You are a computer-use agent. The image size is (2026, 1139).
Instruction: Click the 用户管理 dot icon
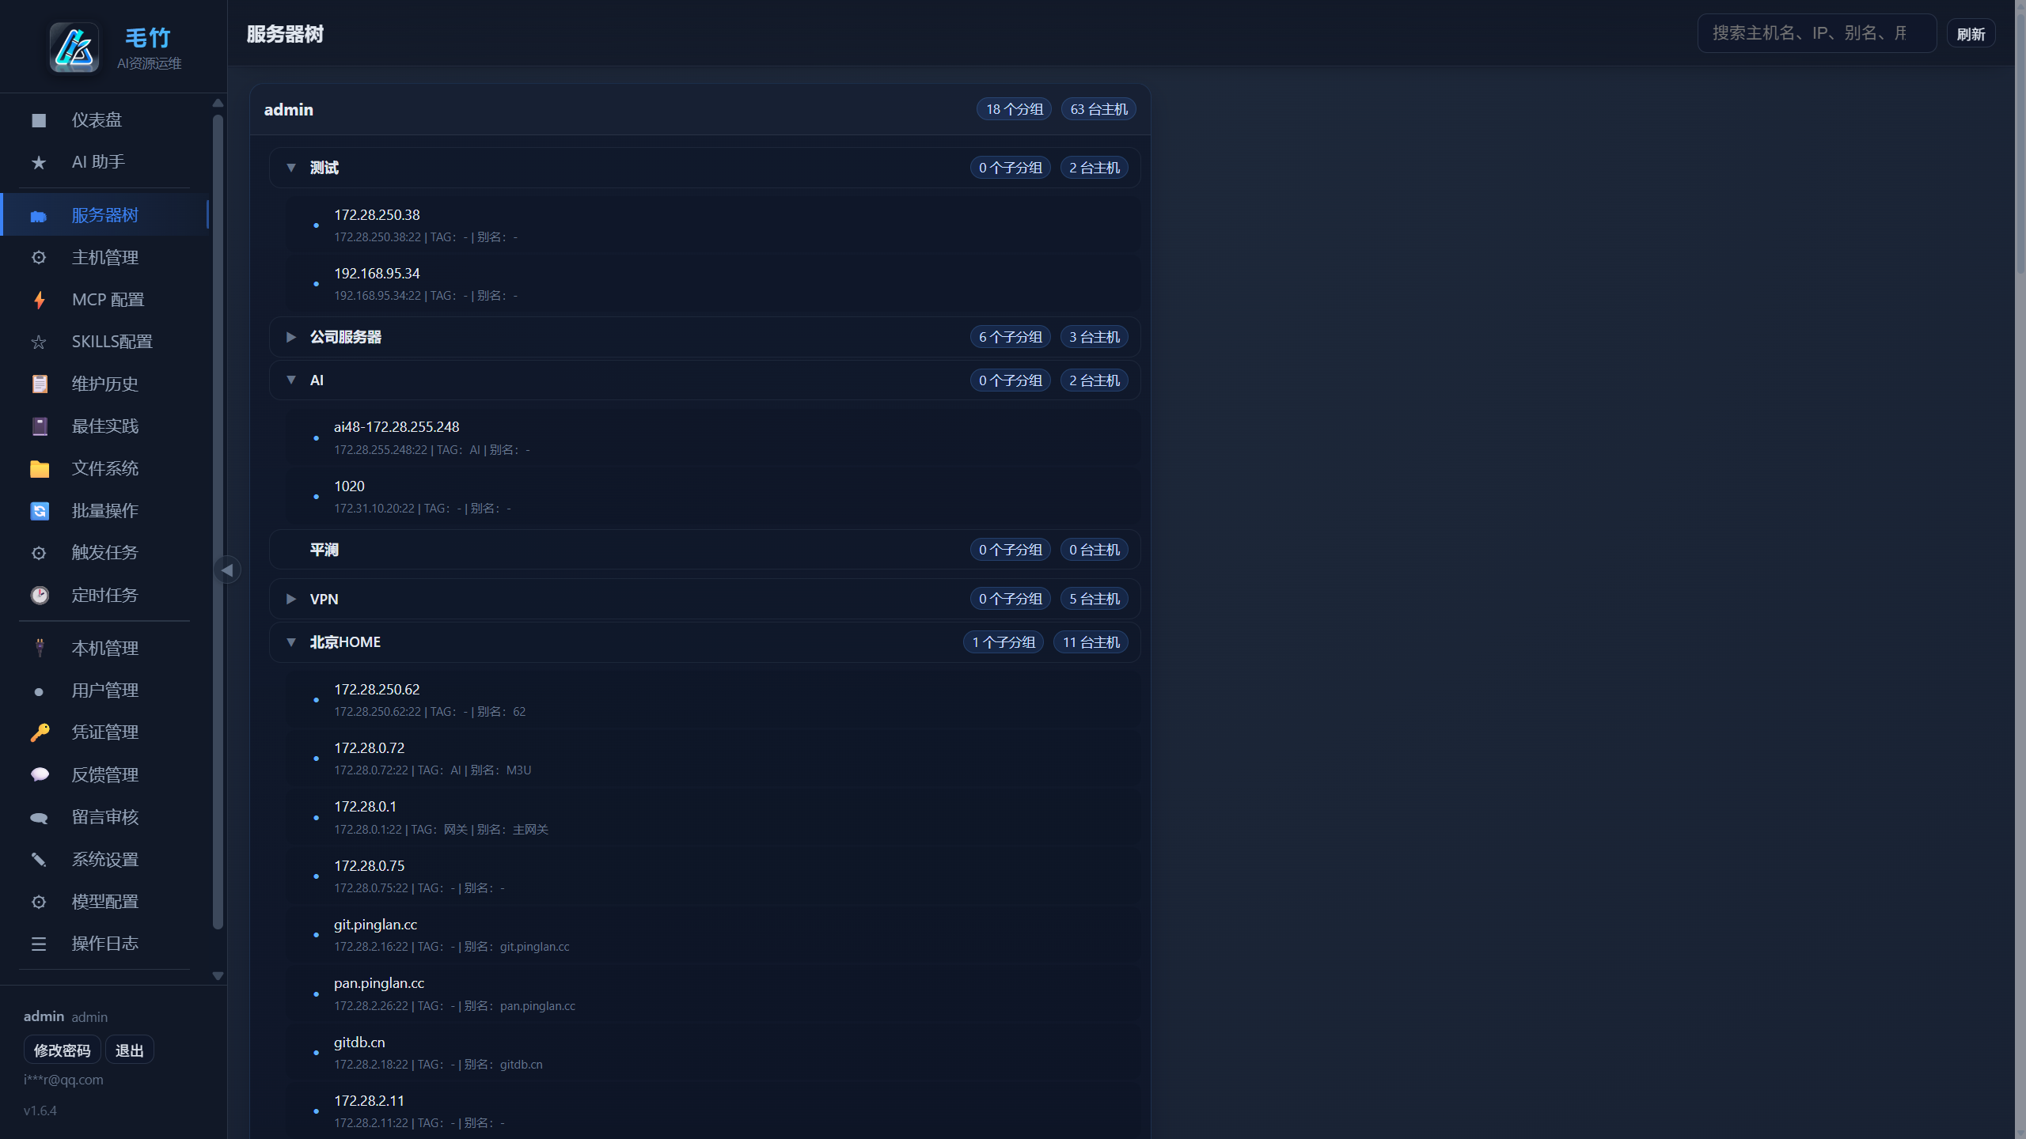pos(39,691)
